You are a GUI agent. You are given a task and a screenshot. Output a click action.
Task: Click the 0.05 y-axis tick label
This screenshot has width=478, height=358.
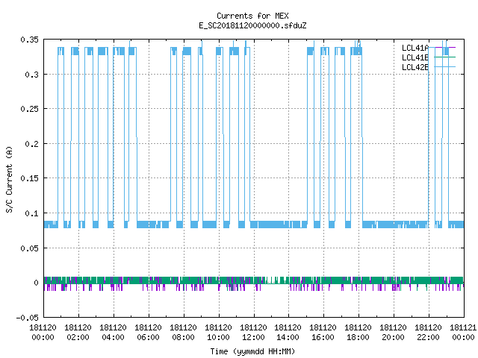(30, 248)
